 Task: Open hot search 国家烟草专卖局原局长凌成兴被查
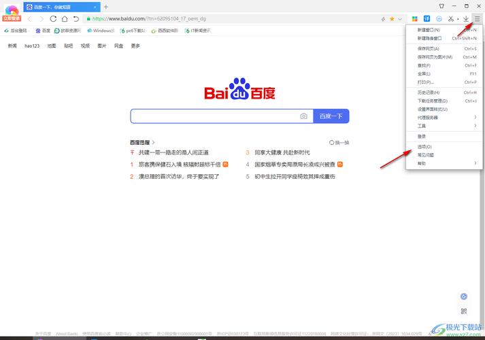pyautogui.click(x=295, y=165)
